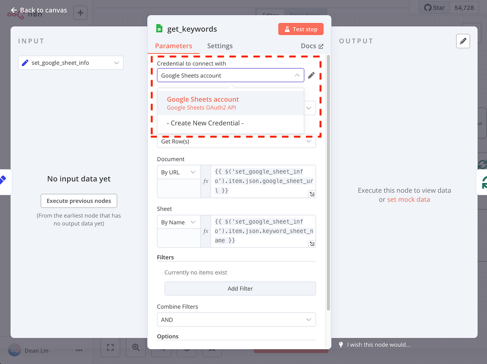Image resolution: width=487 pixels, height=364 pixels.
Task: Open the Document By URL mode dropdown
Action: pyautogui.click(x=178, y=172)
